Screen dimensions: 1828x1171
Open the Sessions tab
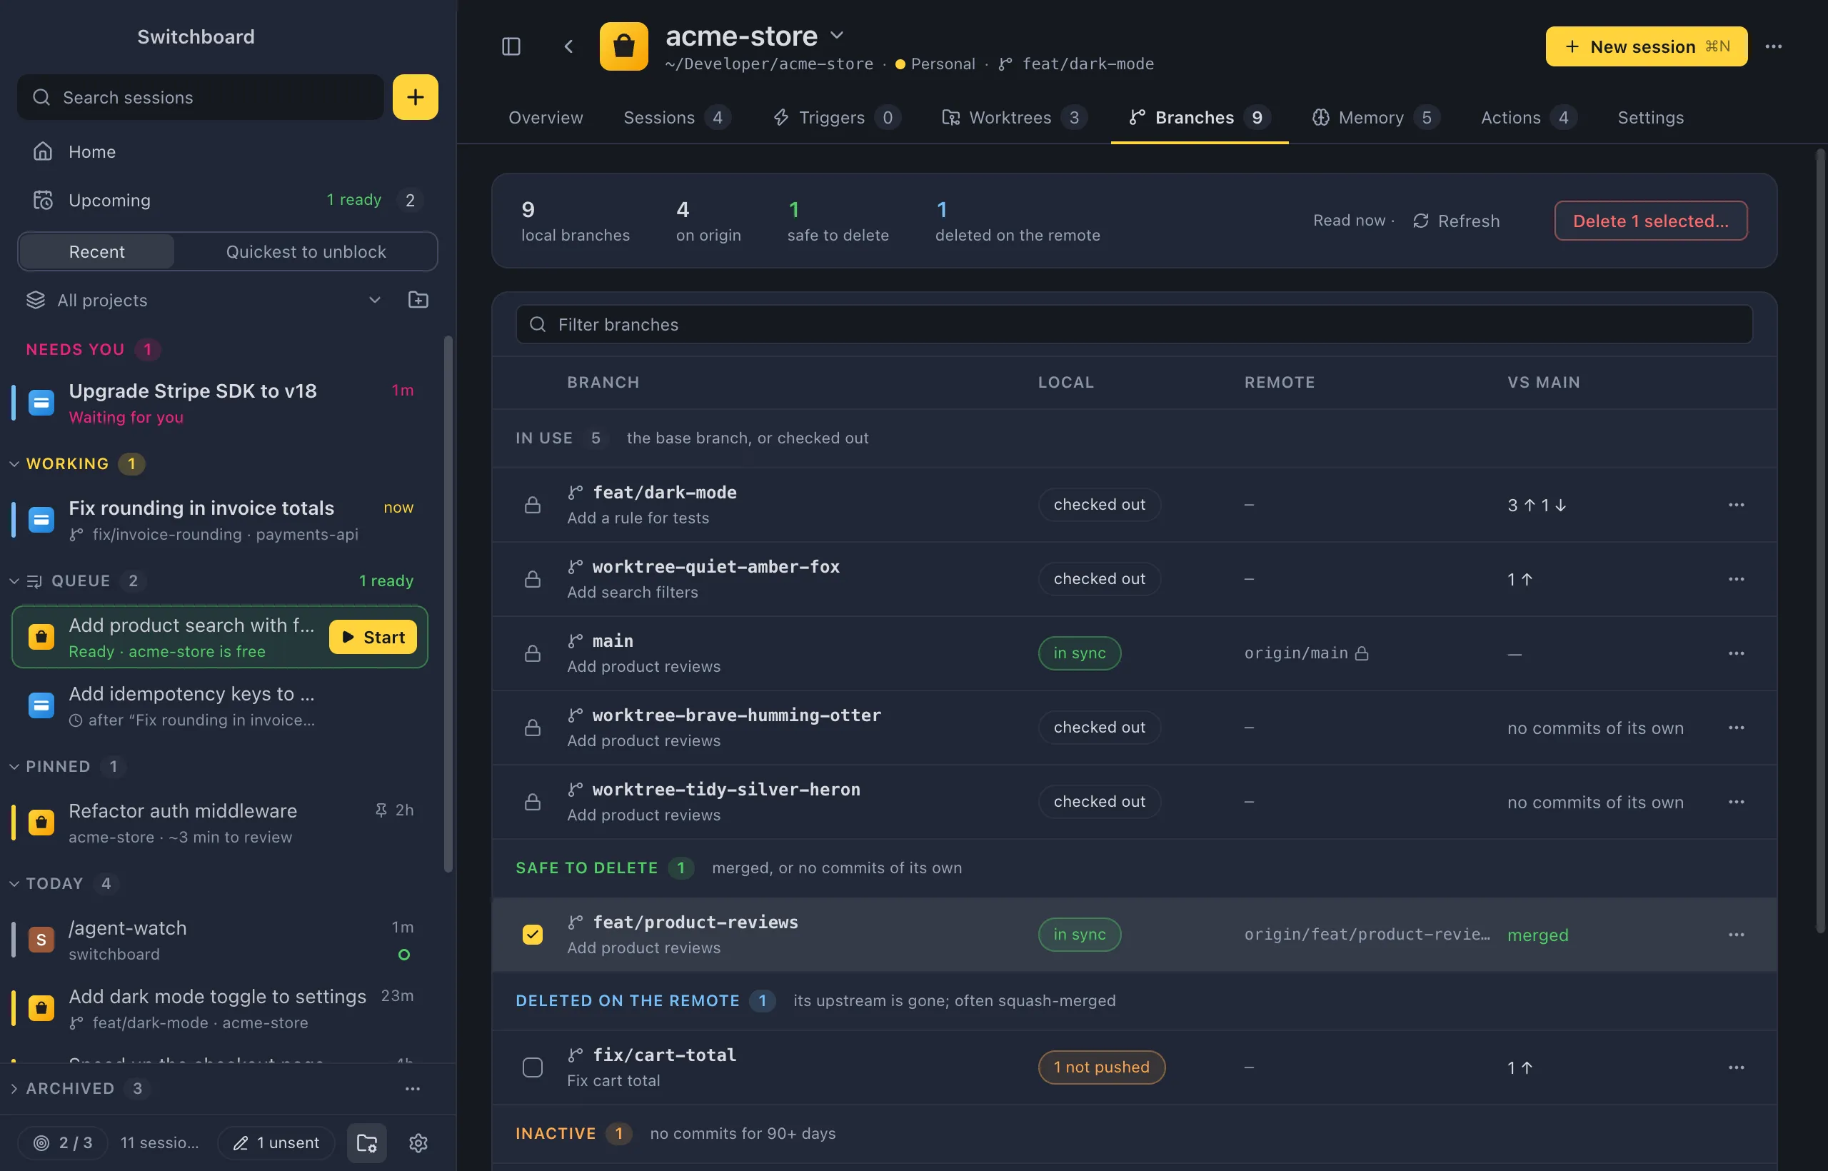(677, 117)
